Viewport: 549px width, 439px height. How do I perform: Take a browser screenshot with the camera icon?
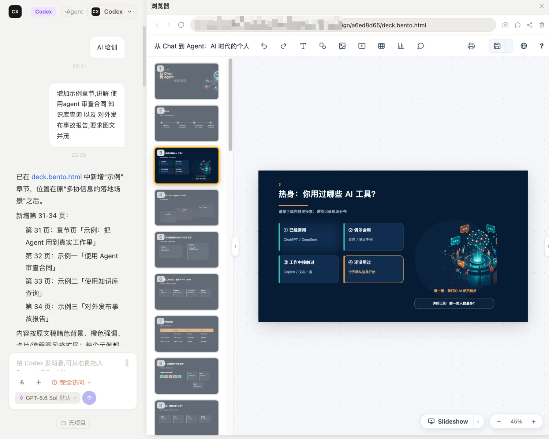click(505, 25)
